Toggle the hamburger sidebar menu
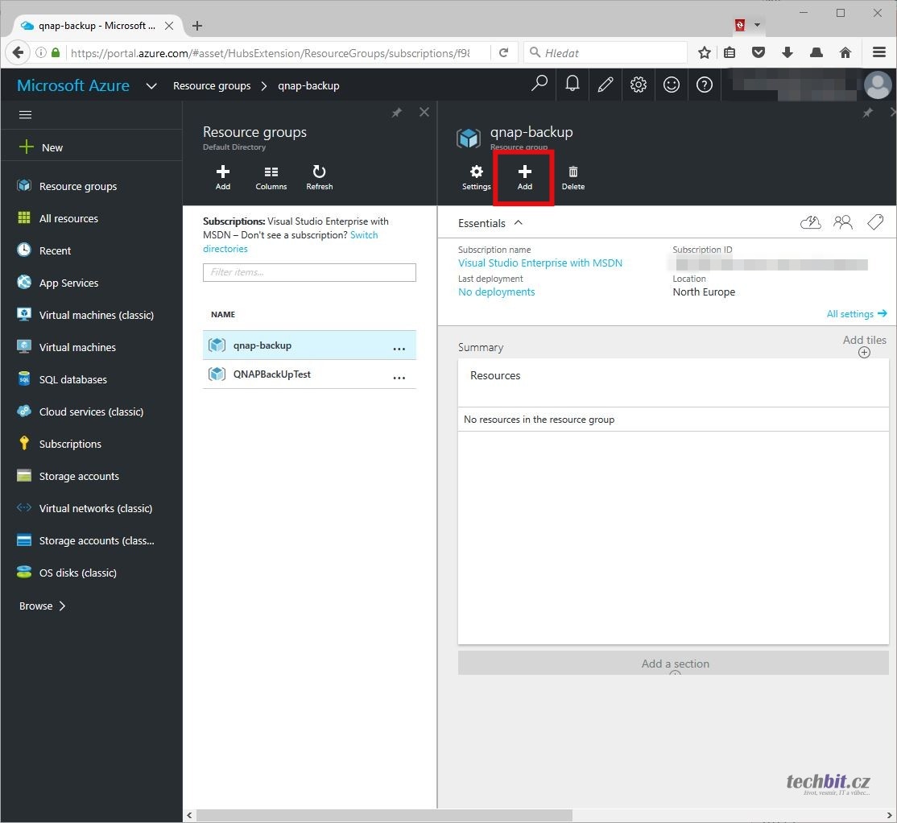Image resolution: width=897 pixels, height=823 pixels. point(25,115)
